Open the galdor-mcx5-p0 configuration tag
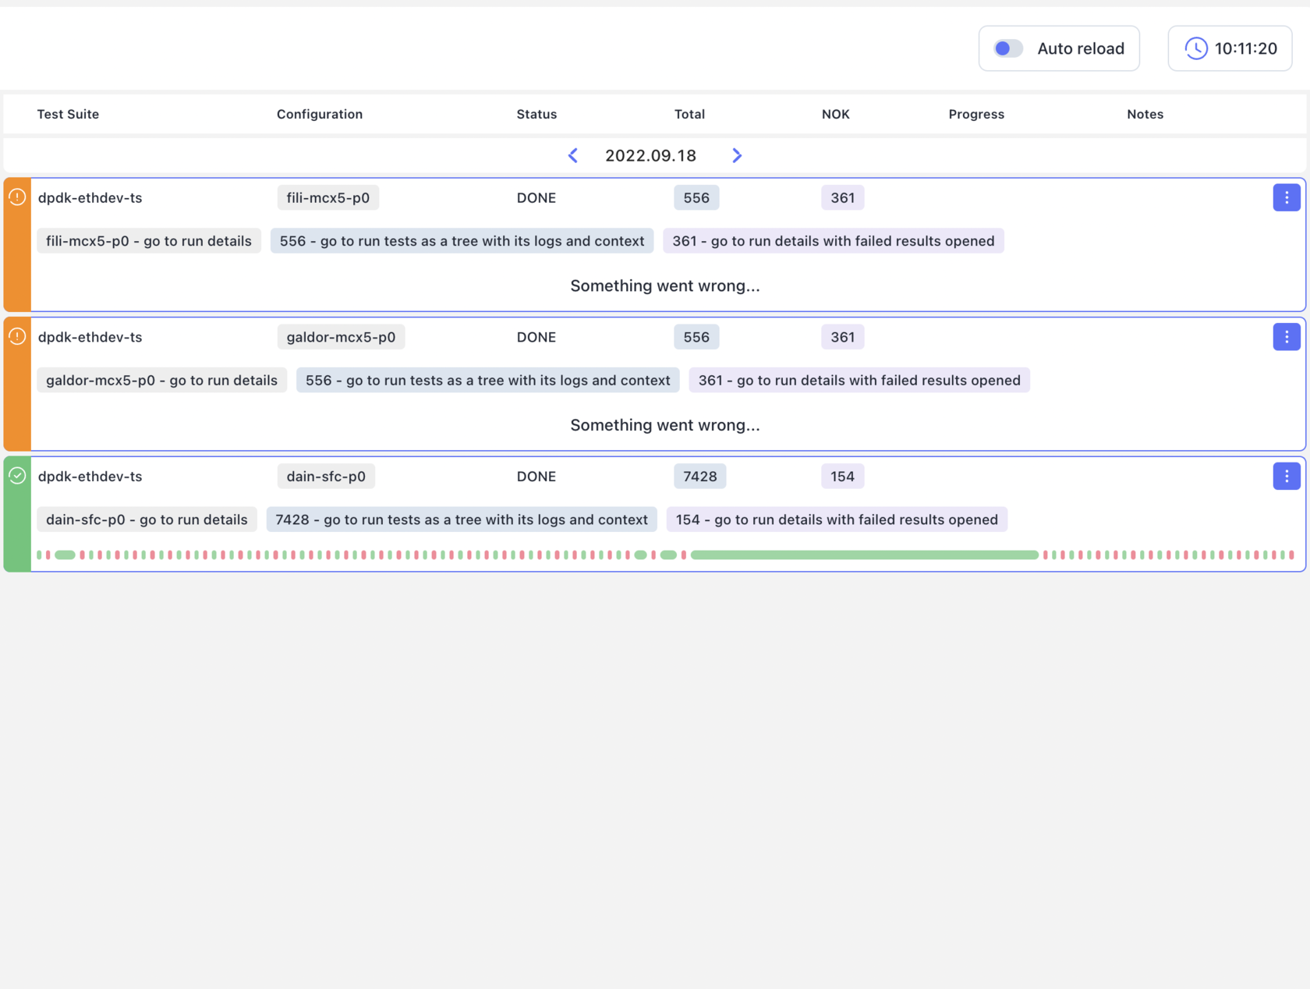Viewport: 1310px width, 989px height. [341, 337]
